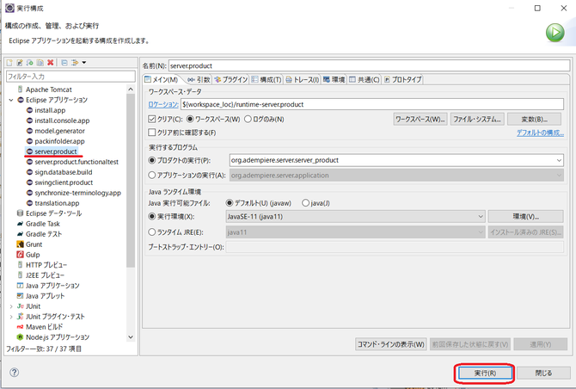Click the 環境(V)... button
The width and height of the screenshot is (576, 389).
(x=525, y=217)
